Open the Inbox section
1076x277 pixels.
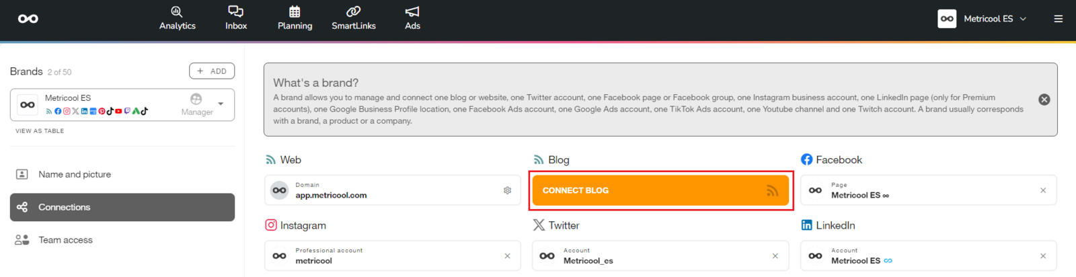[236, 18]
